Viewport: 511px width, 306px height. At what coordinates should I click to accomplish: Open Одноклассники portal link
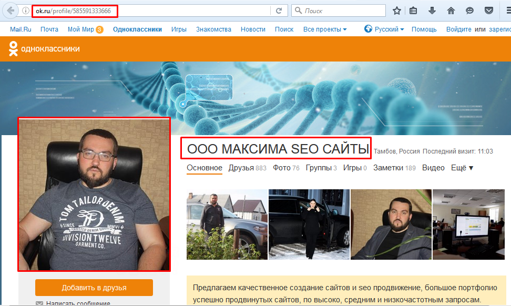[137, 29]
